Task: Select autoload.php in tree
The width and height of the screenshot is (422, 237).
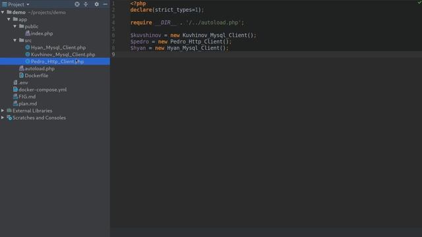Action: tap(40, 68)
